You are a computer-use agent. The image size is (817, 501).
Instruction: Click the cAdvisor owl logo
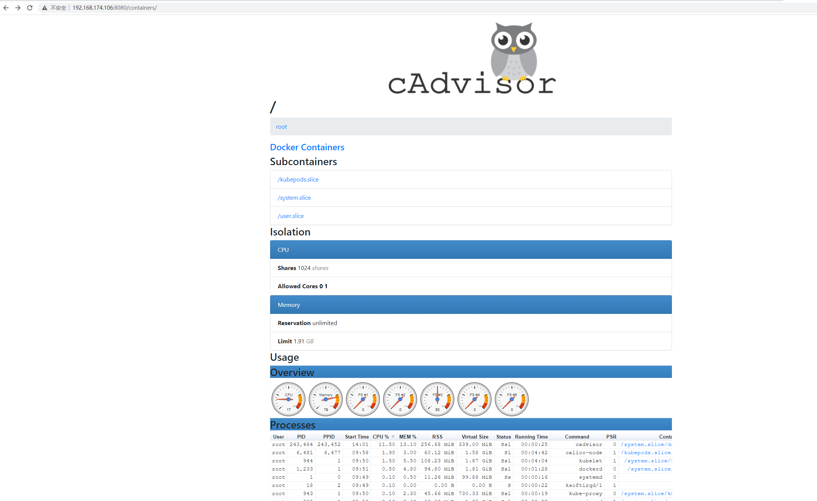click(472, 58)
